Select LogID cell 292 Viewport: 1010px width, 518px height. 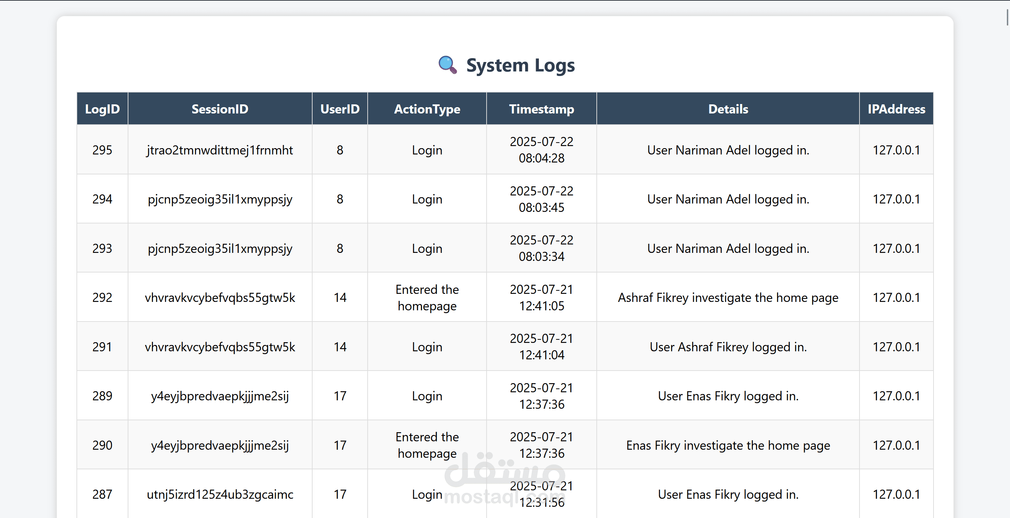pos(102,298)
